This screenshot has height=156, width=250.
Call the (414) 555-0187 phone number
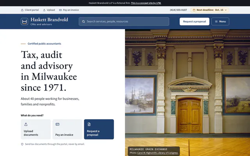[178, 10]
